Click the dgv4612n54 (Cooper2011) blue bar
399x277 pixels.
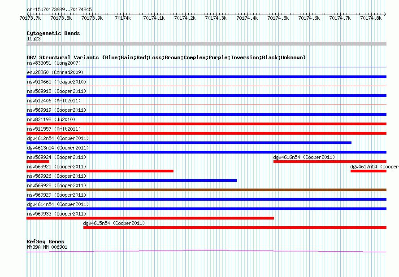click(x=189, y=143)
